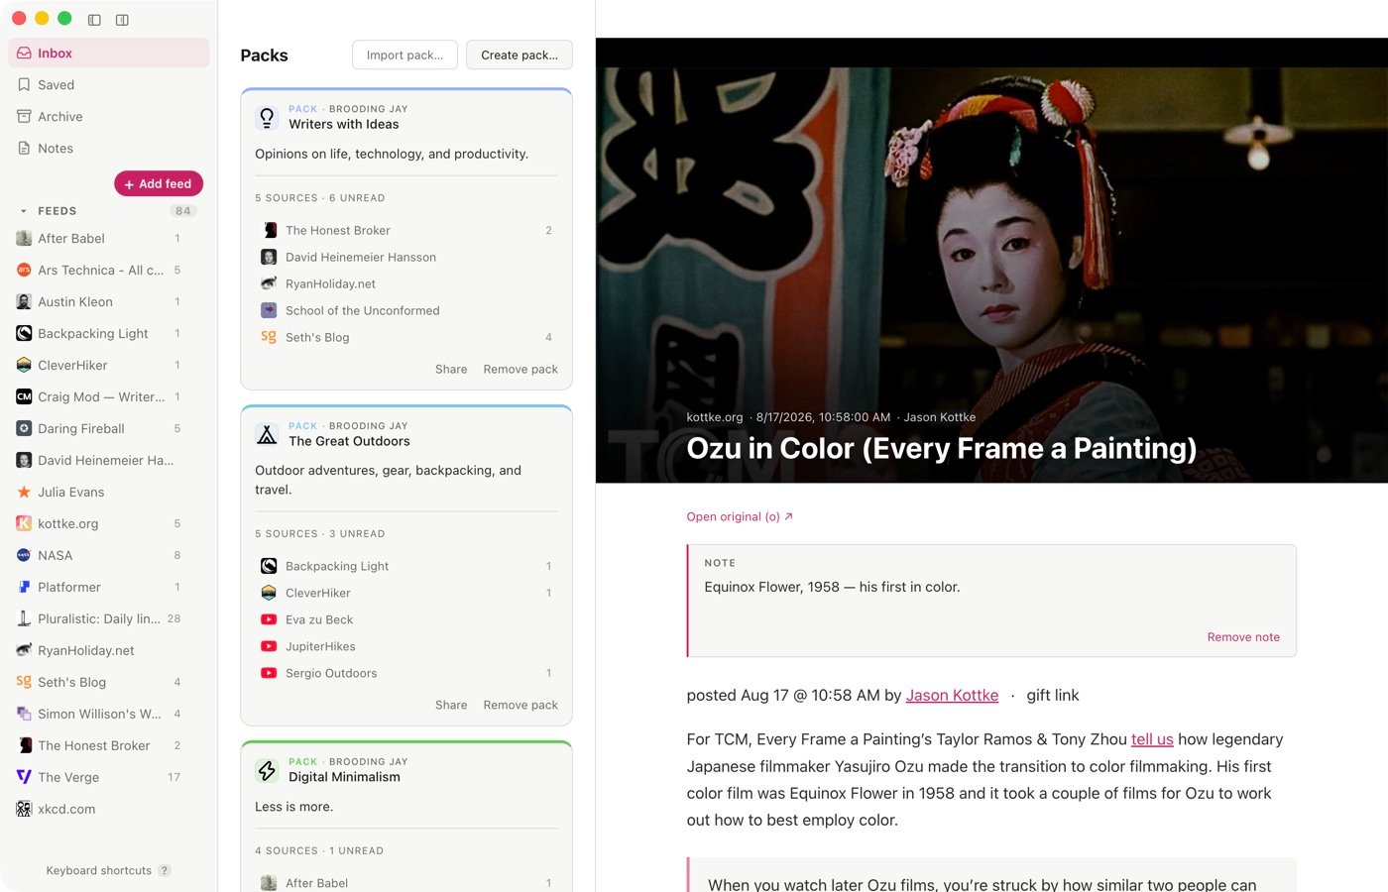Open The Honest Broker source in Writers pack
This screenshot has height=892, width=1388.
(406, 231)
